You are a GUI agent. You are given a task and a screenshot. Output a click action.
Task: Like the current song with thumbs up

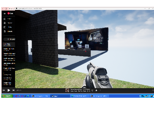pyautogui.click(x=96, y=90)
